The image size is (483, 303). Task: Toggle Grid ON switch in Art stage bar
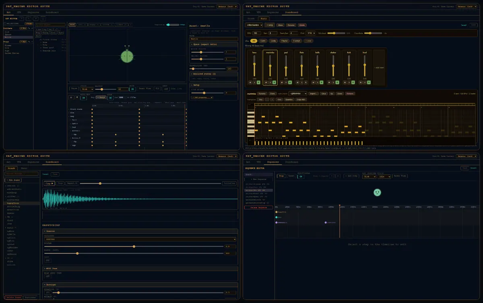click(x=132, y=89)
